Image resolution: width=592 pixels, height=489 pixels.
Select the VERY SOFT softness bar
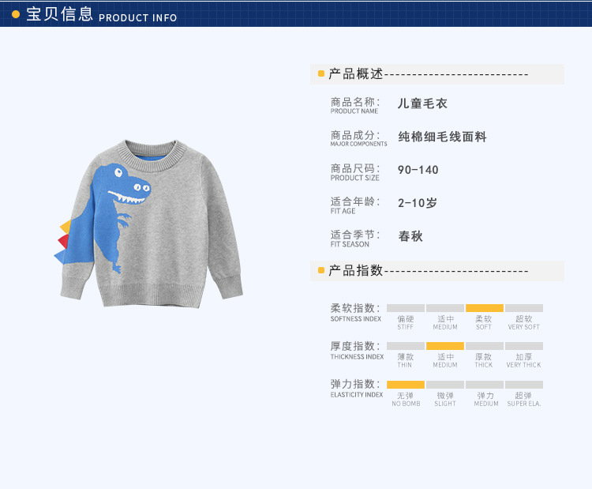[x=524, y=308]
